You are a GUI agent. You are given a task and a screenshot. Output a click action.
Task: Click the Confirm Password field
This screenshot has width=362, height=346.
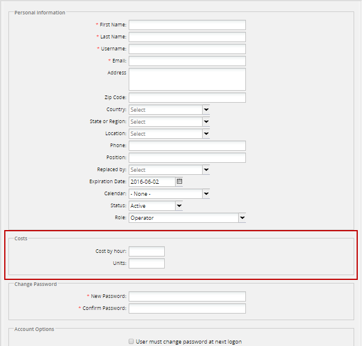[x=187, y=309]
